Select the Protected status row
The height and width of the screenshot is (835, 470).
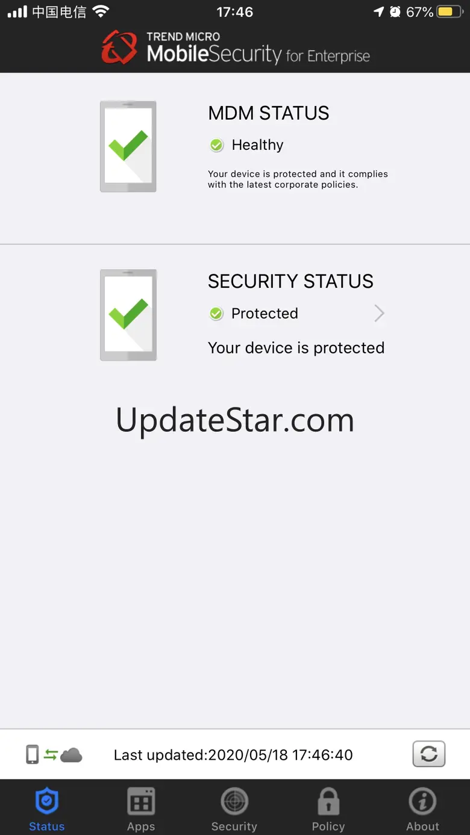[x=296, y=313]
